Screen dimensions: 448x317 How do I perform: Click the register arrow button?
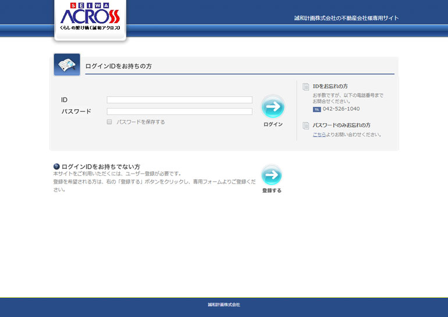tap(272, 175)
